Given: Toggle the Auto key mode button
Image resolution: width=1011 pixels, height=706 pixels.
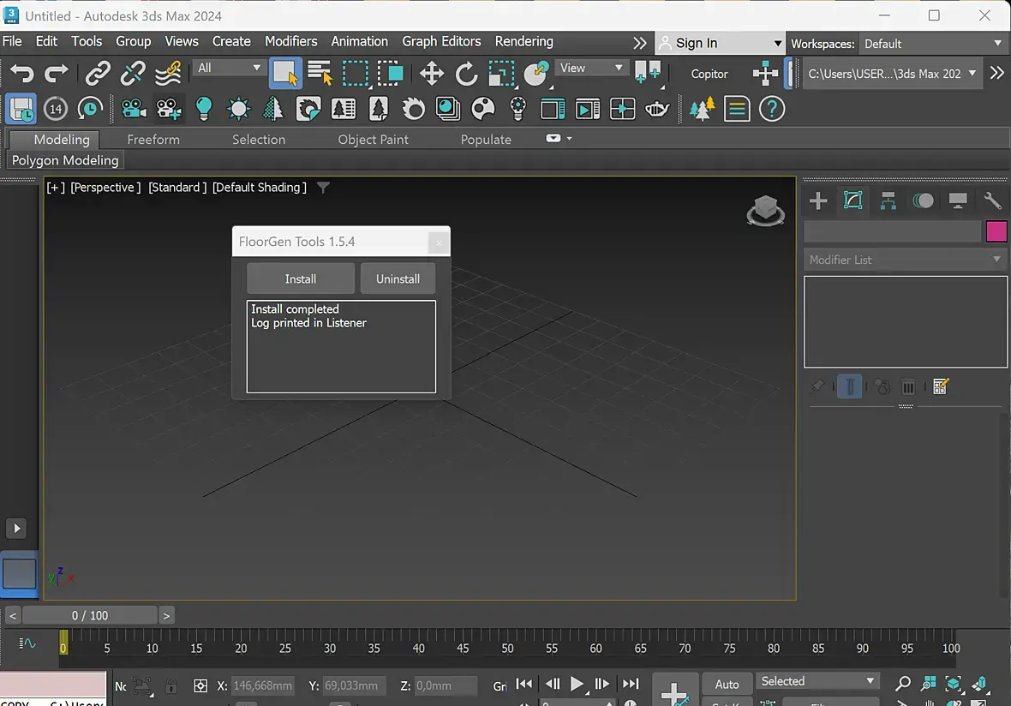Looking at the screenshot, I should coord(727,684).
